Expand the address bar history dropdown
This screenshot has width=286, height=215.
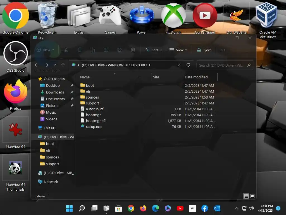pyautogui.click(x=179, y=65)
